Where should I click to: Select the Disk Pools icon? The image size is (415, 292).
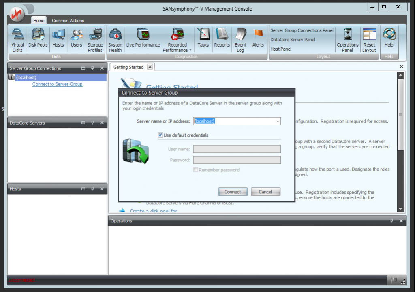[x=38, y=39]
